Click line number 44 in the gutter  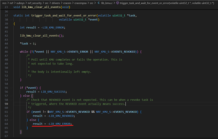point(6,44)
